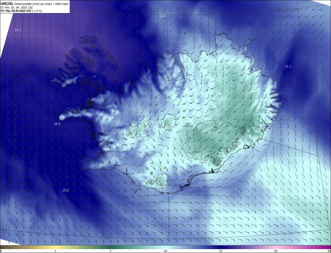Click the 'UWC/IG:' label in the header

(x=7, y=4)
